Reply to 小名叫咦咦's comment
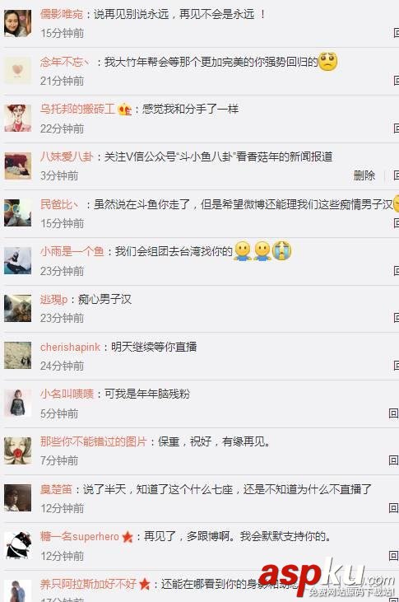Viewport: 399px width, 602px height. 393,413
